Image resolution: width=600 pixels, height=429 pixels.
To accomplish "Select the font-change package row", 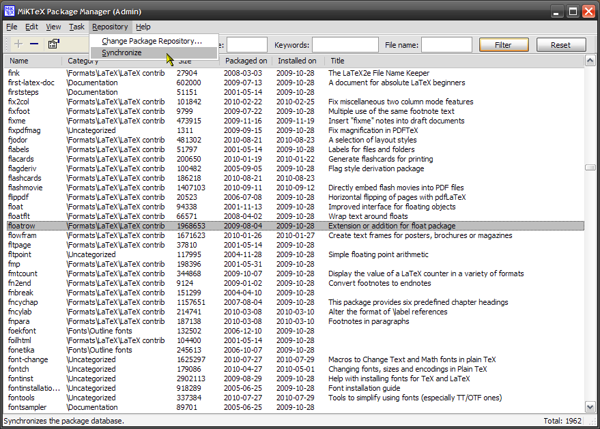I will pyautogui.click(x=296, y=360).
